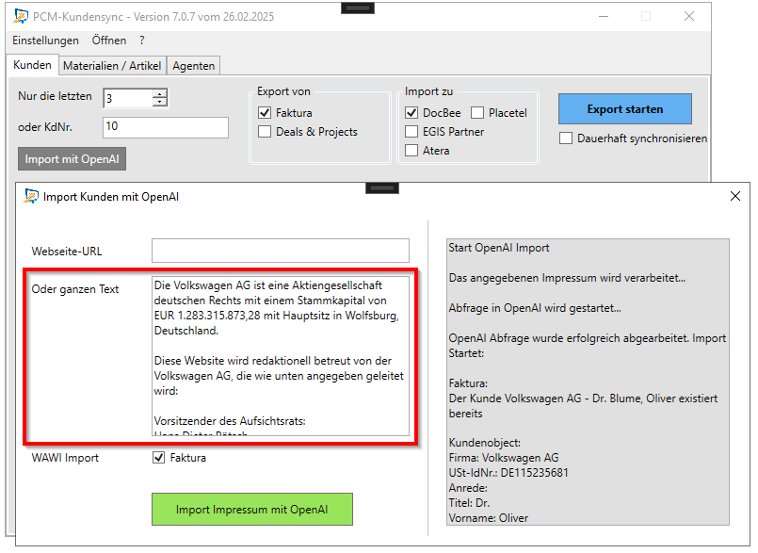This screenshot has height=553, width=758.
Task: Click the 'Firma: Volkswagen AG' log line
Action: tap(504, 458)
